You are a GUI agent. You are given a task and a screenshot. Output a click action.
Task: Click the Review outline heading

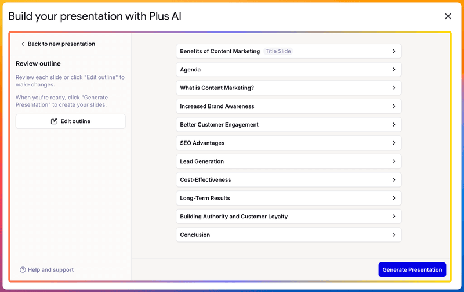tap(38, 63)
